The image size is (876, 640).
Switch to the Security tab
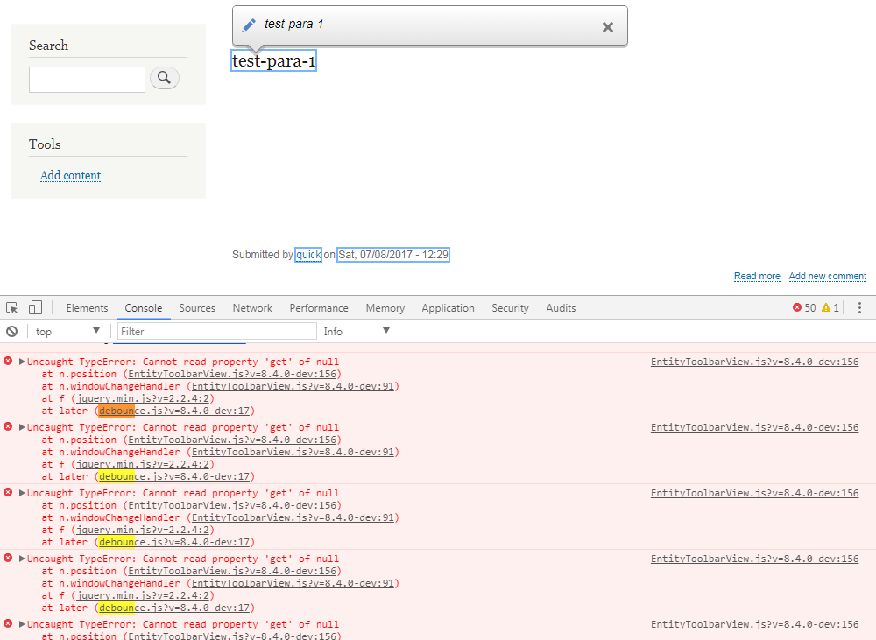(510, 307)
